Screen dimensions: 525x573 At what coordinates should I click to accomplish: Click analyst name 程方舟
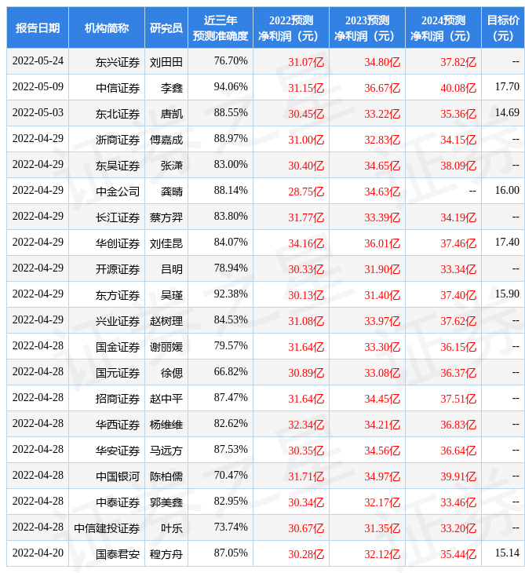tap(166, 554)
